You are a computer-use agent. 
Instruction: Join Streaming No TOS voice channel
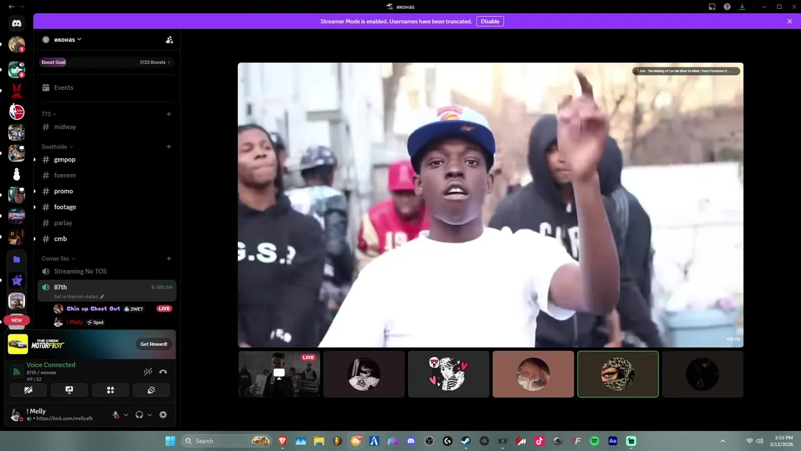click(x=108, y=271)
